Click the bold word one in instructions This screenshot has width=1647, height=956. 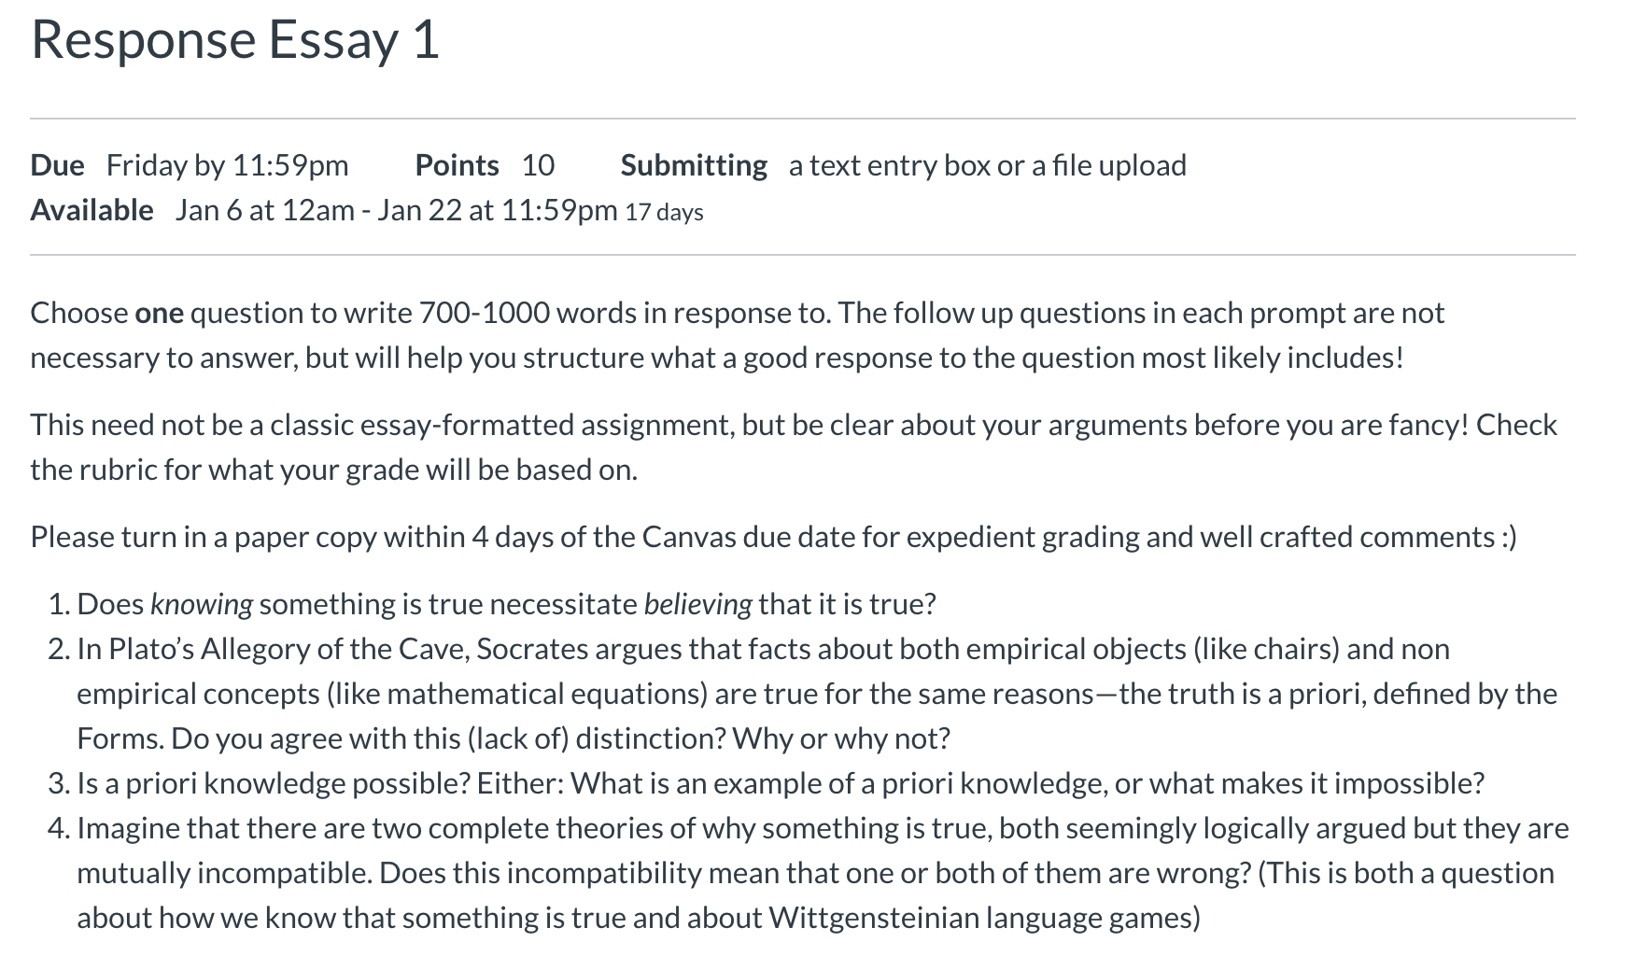coord(159,313)
